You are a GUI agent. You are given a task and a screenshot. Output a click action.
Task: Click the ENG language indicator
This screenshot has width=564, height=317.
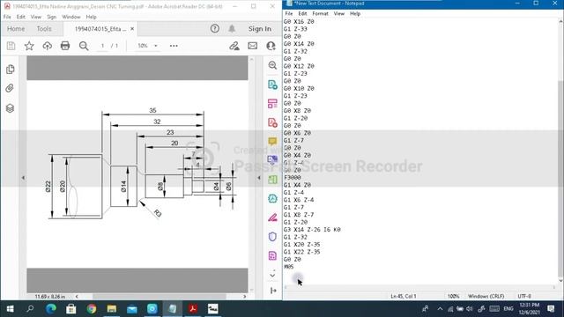[508, 309]
